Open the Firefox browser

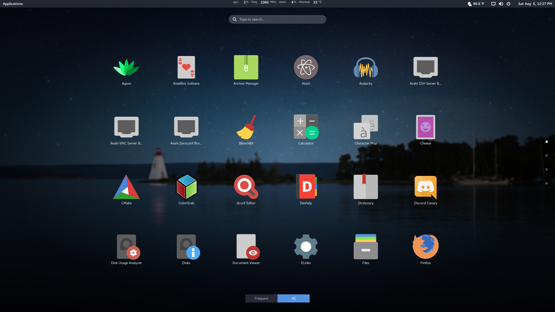coord(425,247)
